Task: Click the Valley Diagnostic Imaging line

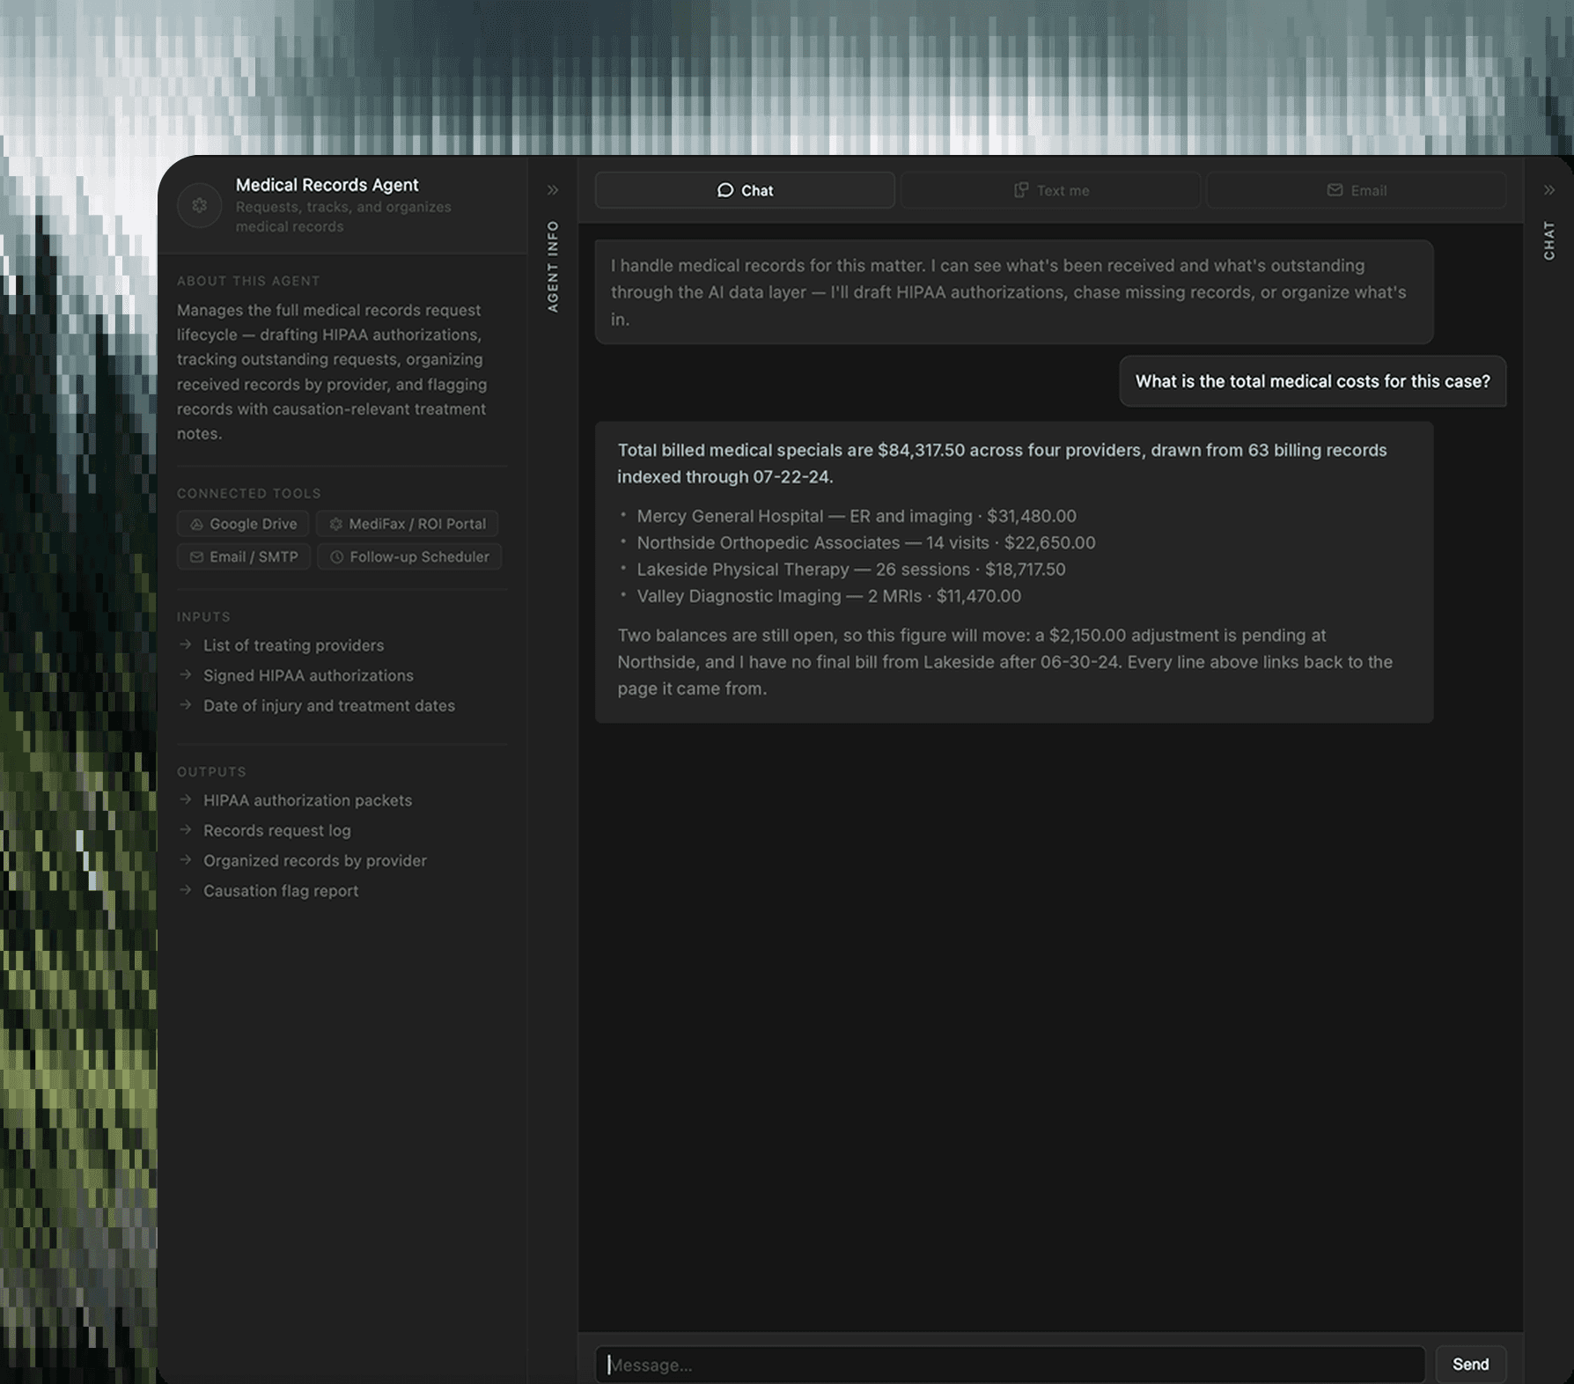Action: pos(829,596)
